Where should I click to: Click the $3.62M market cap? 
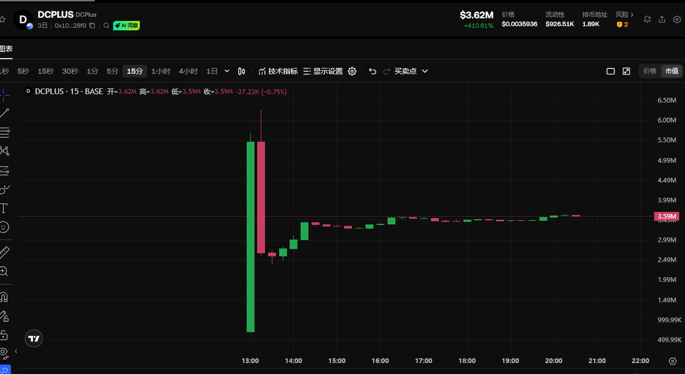[477, 15]
